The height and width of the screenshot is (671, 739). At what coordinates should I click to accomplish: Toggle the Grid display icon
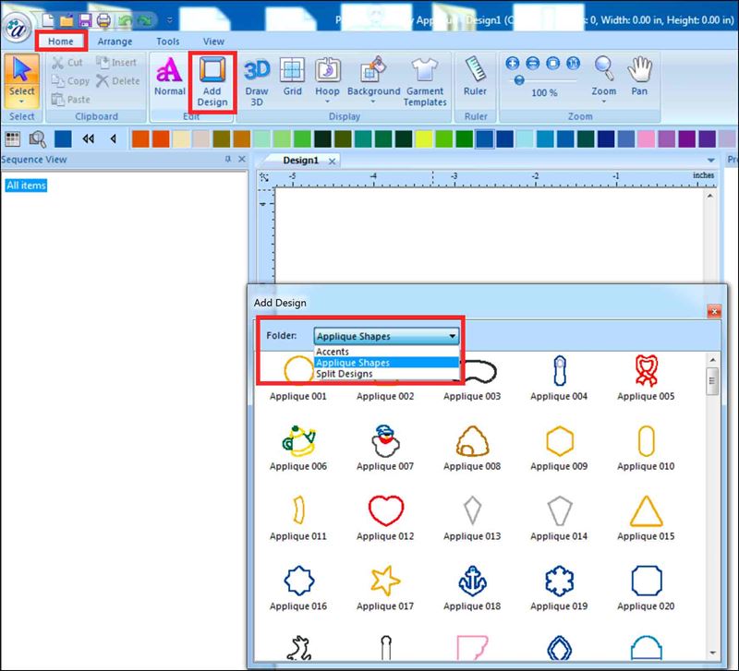click(292, 78)
